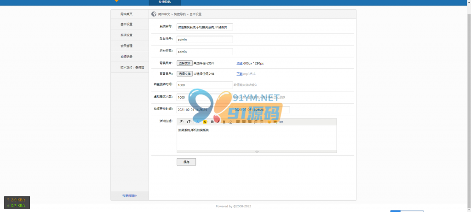Open the yellow highlight color picker
The height and width of the screenshot is (212, 471).
(205, 122)
